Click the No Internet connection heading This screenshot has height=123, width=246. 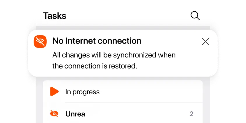pyautogui.click(x=97, y=41)
